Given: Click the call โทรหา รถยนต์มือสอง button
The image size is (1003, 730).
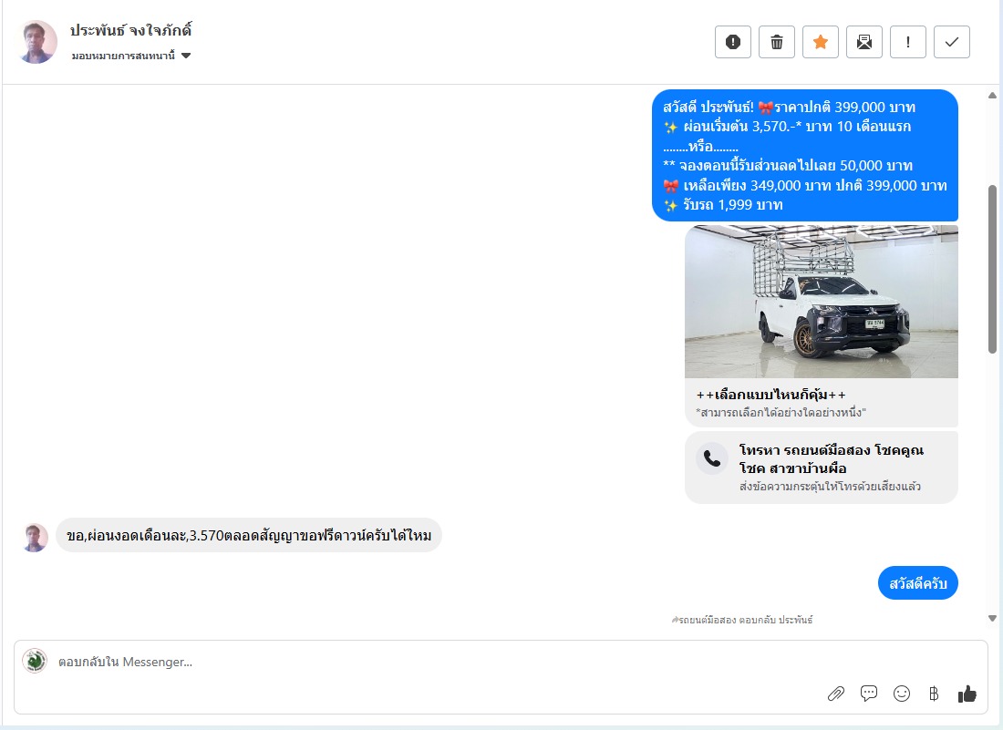Looking at the screenshot, I should [822, 468].
